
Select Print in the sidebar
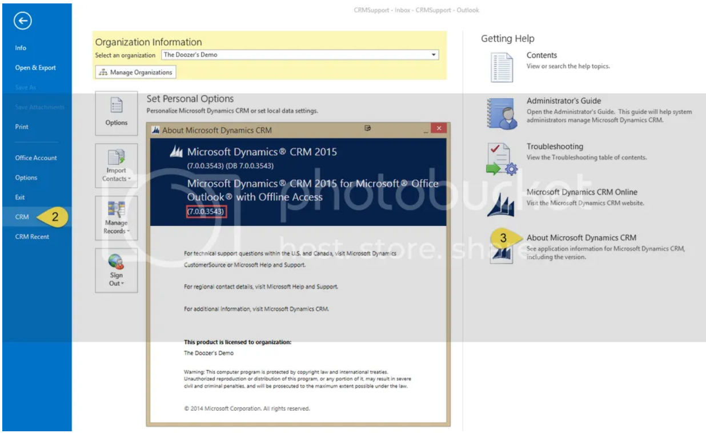(22, 127)
